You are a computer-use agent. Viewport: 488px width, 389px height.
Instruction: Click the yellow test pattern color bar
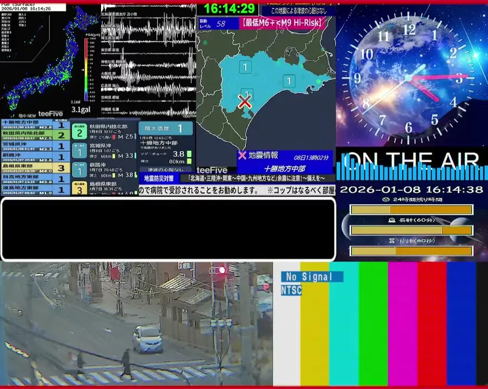[315, 324]
